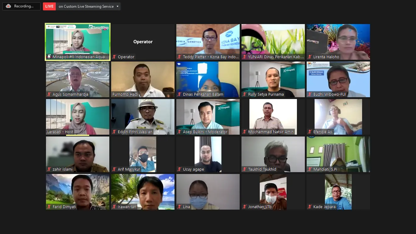Click the red LIVE badge
Screen dimensions: 416x234
click(x=49, y=6)
